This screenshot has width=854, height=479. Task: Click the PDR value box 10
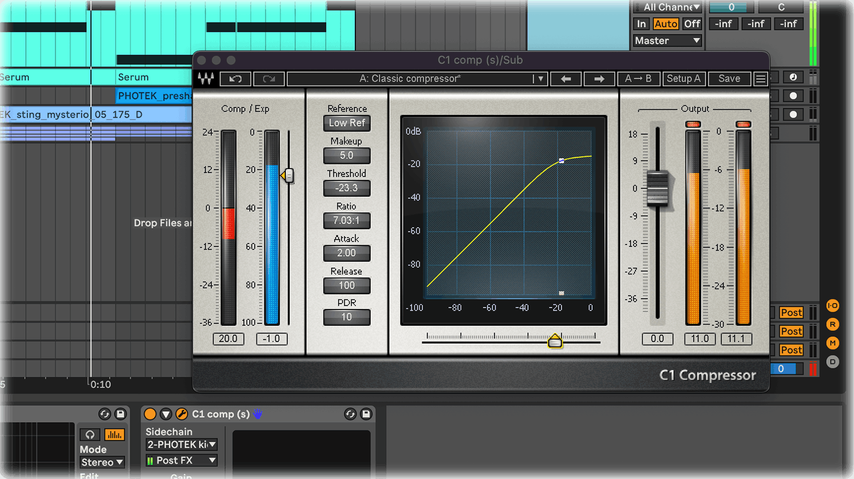click(347, 317)
